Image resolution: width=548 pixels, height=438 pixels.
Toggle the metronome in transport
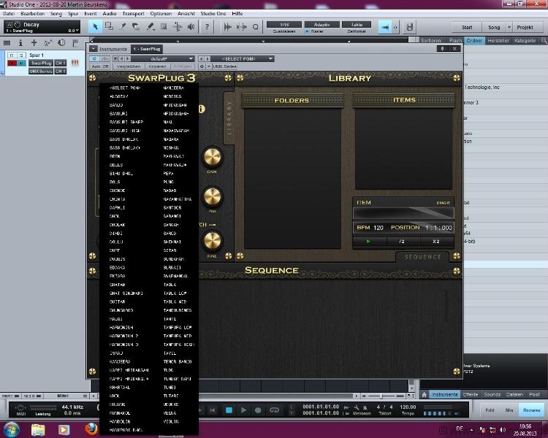[x=365, y=407]
